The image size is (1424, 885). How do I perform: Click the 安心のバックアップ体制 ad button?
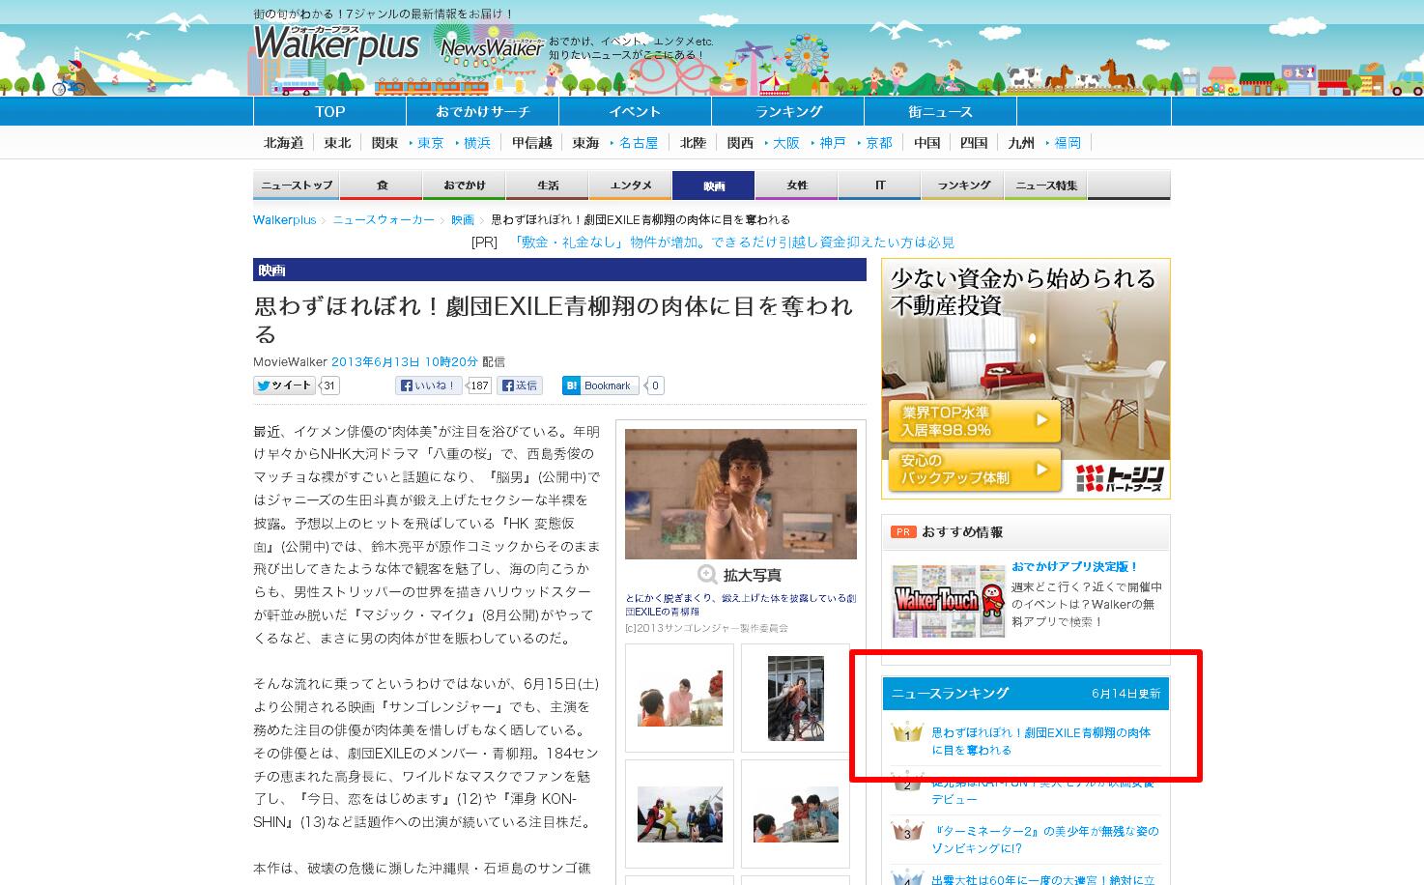(x=974, y=470)
